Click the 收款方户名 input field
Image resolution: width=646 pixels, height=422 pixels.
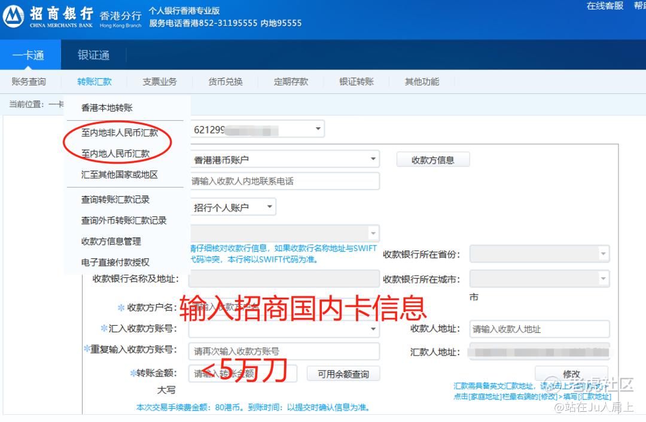[x=284, y=307]
